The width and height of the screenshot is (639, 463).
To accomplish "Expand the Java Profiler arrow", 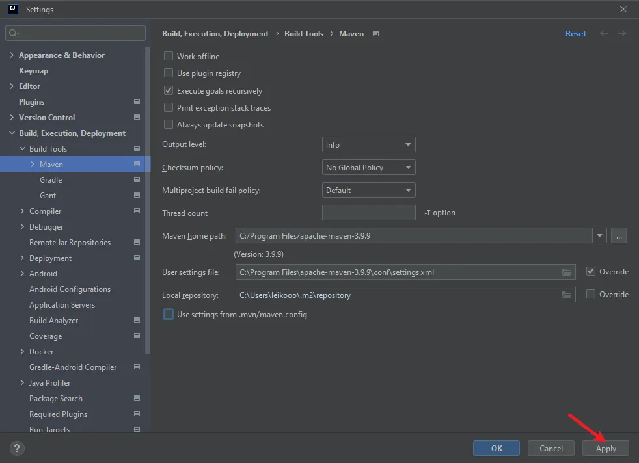I will (22, 383).
